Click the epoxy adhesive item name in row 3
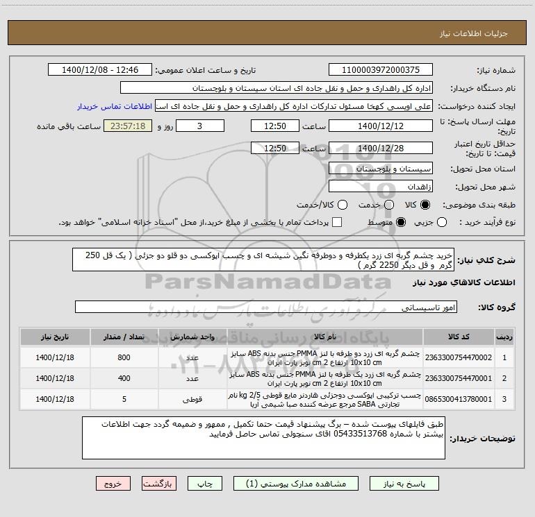Viewport: 535px width, 517px height. pyautogui.click(x=325, y=399)
